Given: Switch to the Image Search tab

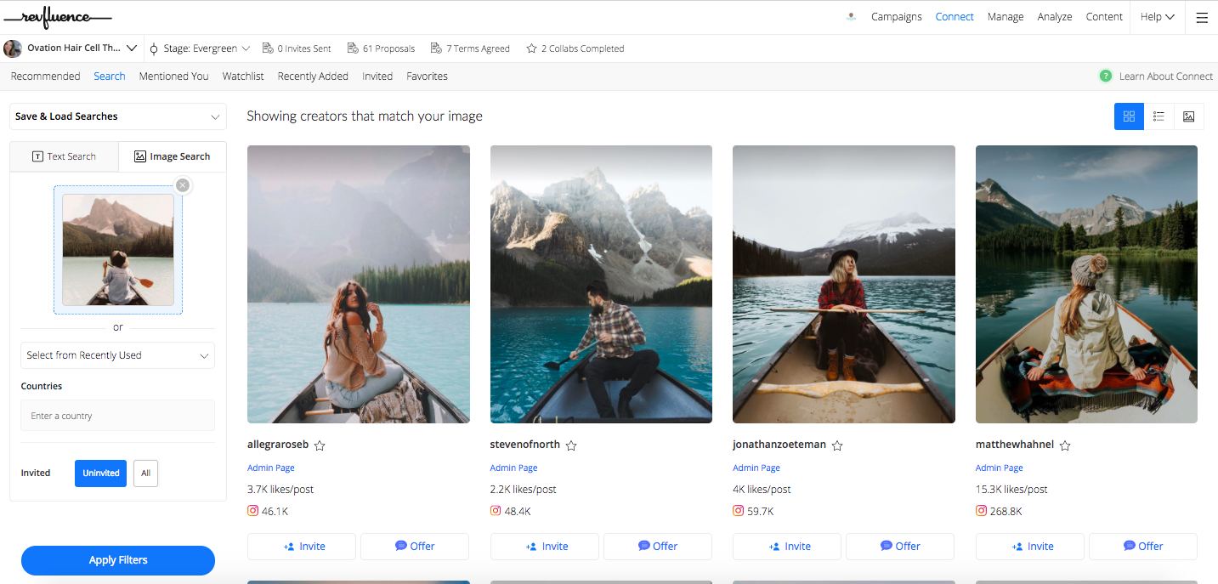Looking at the screenshot, I should pyautogui.click(x=173, y=156).
